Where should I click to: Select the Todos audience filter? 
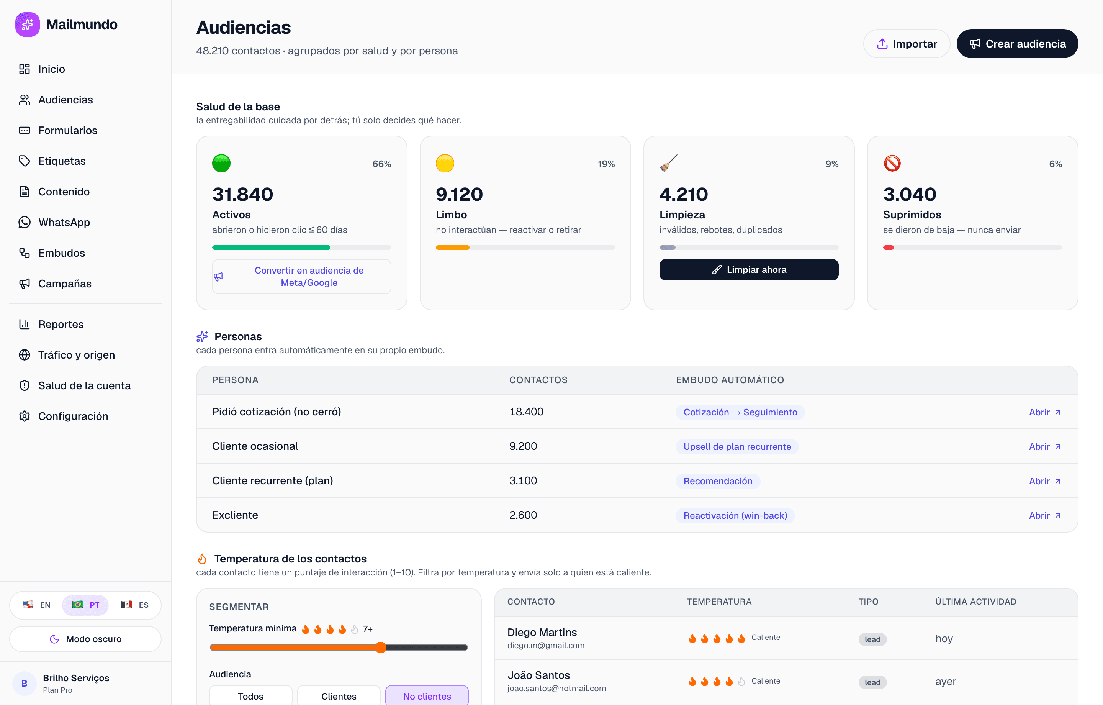tap(250, 696)
